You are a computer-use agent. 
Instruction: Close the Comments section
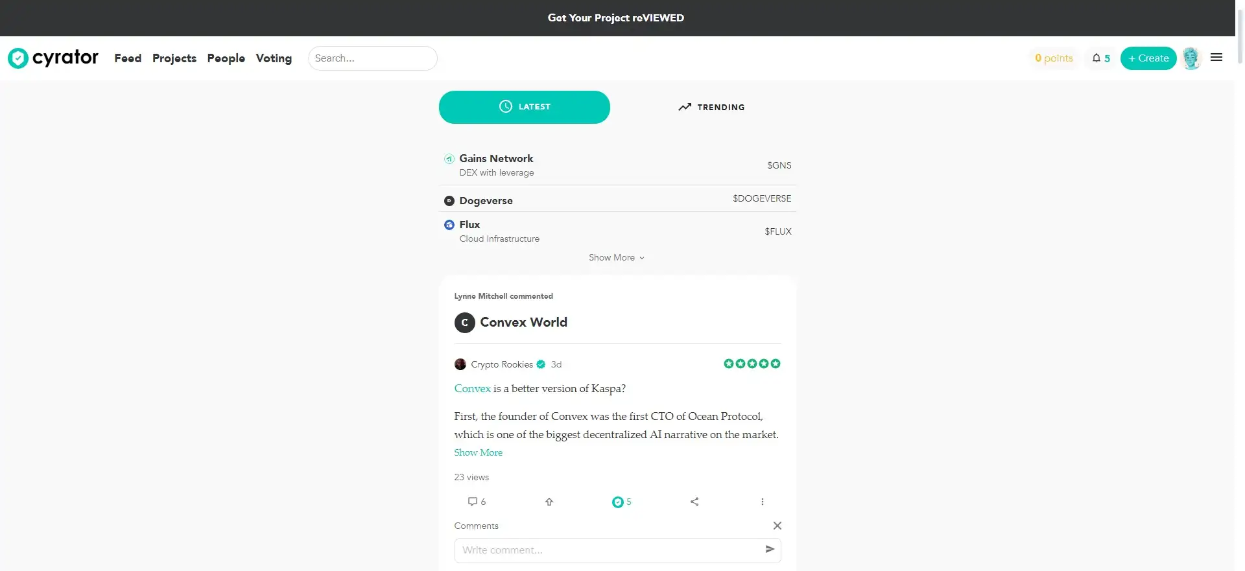[777, 526]
